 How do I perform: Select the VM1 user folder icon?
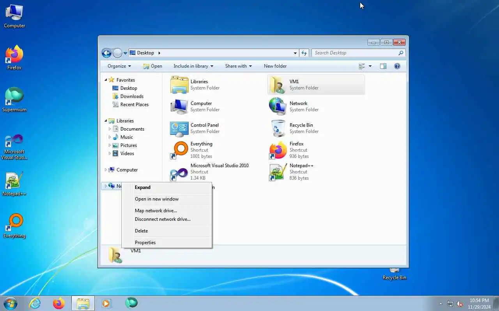tap(278, 85)
